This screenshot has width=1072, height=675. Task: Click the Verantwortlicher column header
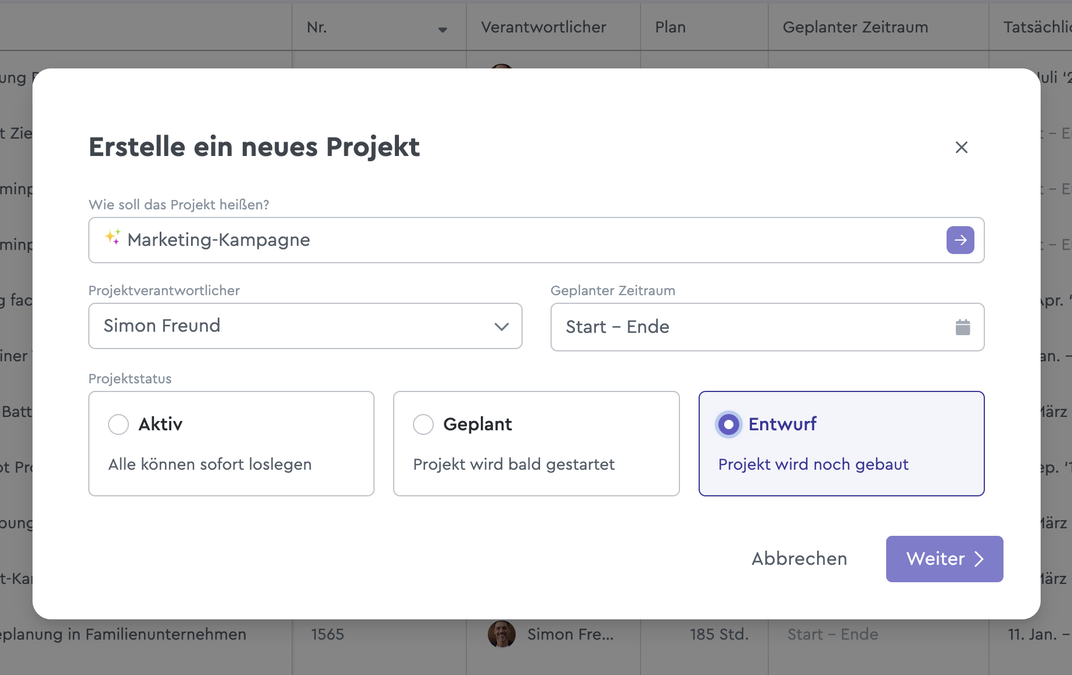(x=543, y=27)
